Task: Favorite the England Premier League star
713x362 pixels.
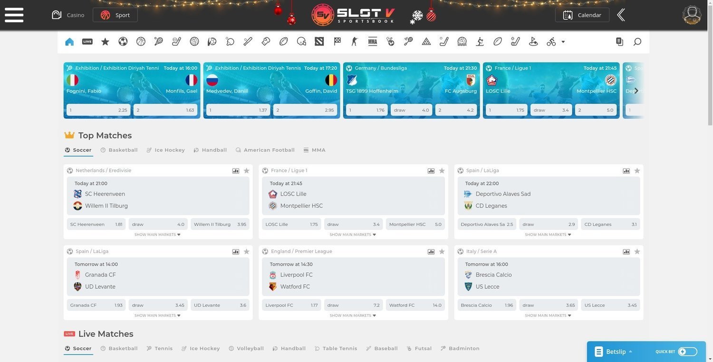Action: pyautogui.click(x=442, y=251)
